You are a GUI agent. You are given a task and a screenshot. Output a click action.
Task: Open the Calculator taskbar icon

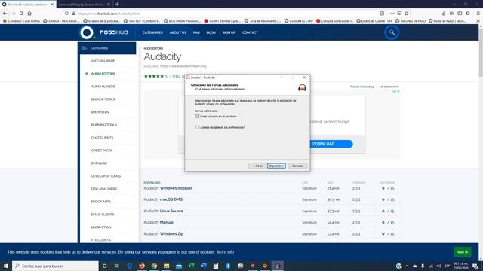216,266
